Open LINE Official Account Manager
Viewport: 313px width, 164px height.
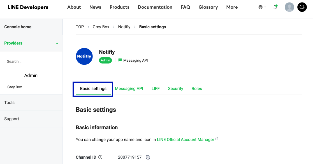(186, 139)
